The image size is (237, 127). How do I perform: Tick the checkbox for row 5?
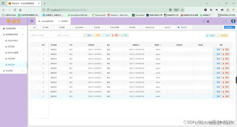(34, 68)
